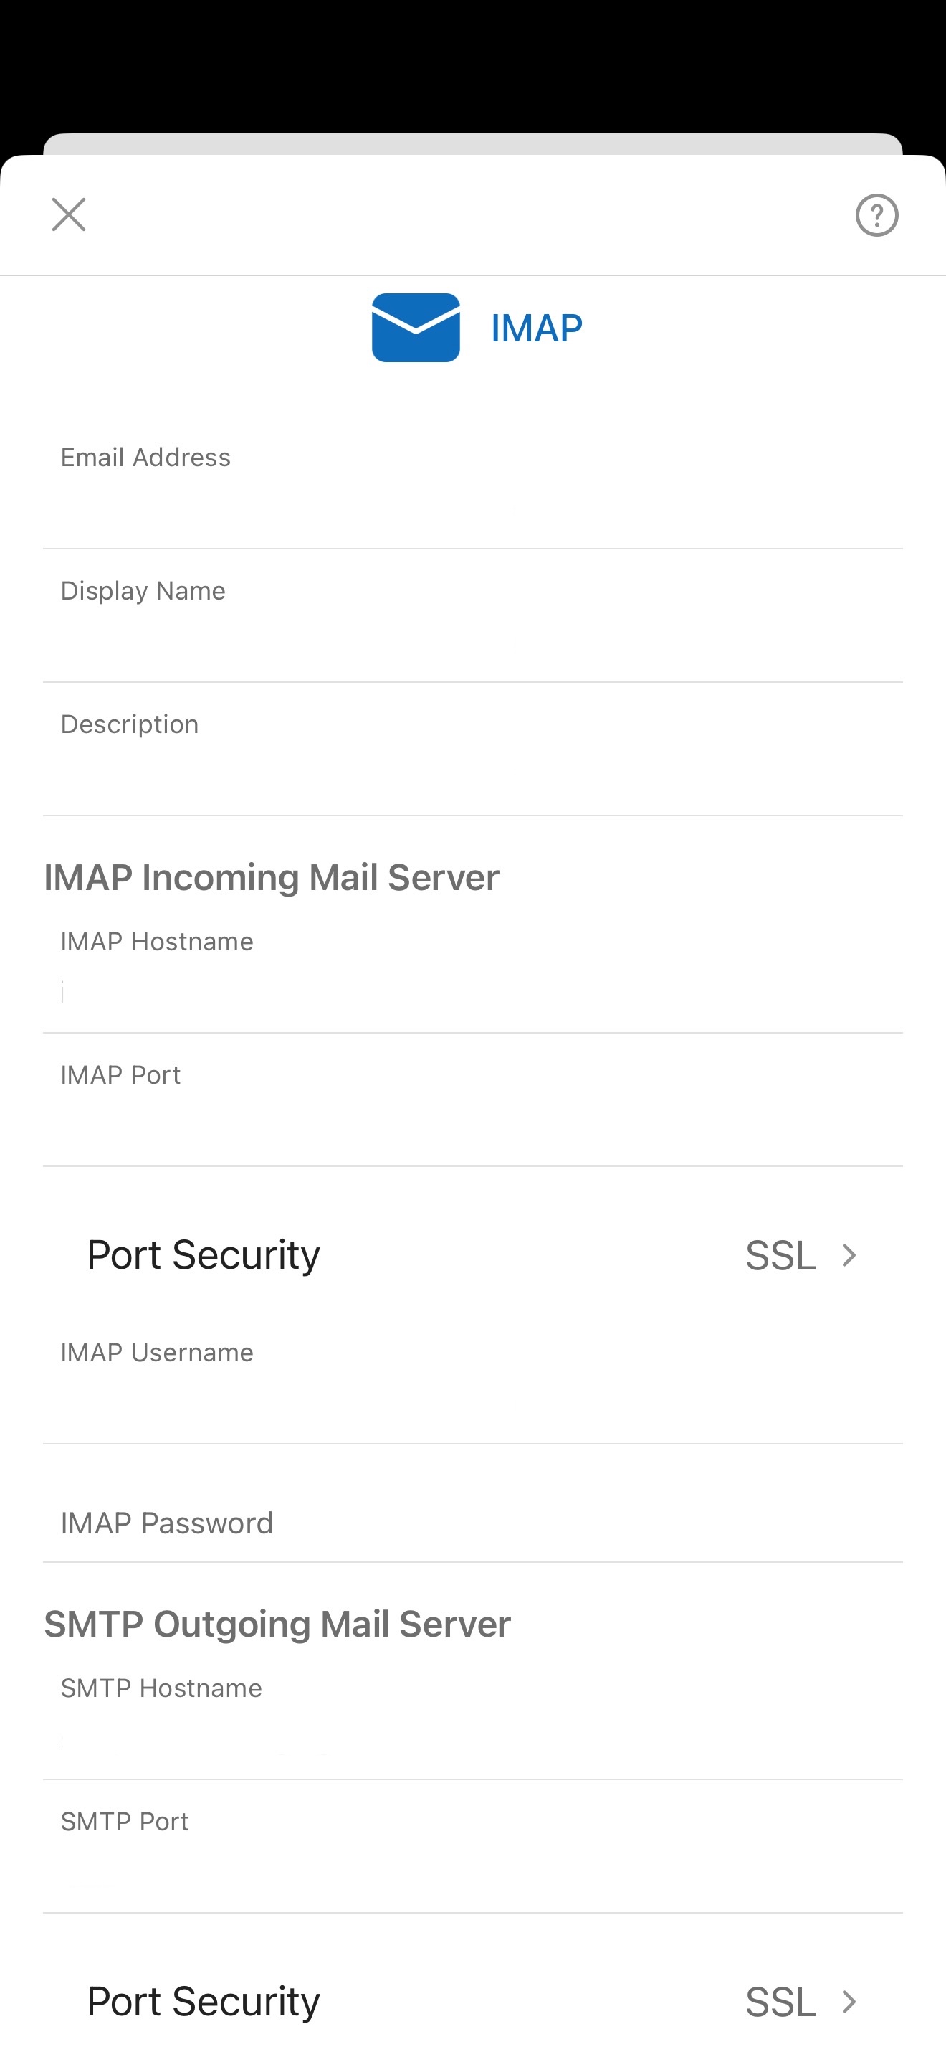Open IMAP Port Security SSL options
Image resolution: width=946 pixels, height=2057 pixels.
coord(473,1254)
